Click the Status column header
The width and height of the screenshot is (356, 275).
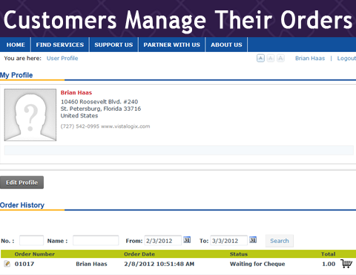[x=239, y=254]
